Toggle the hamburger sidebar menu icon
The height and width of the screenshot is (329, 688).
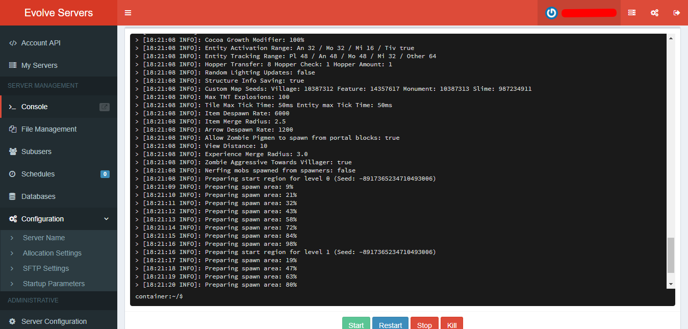click(x=128, y=13)
